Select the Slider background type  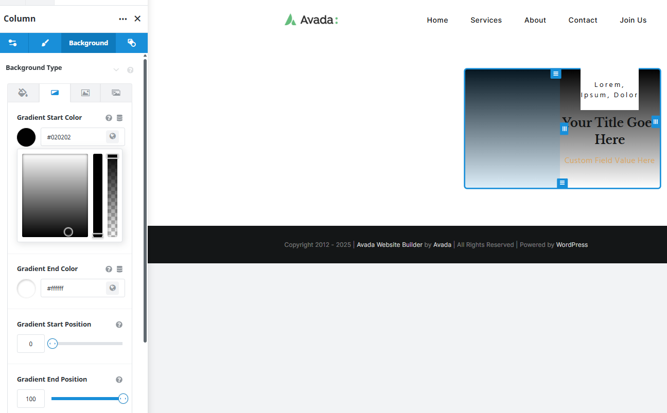(x=116, y=93)
